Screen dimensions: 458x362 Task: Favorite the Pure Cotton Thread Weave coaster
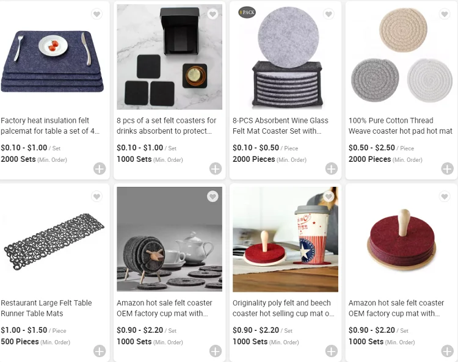click(x=445, y=14)
